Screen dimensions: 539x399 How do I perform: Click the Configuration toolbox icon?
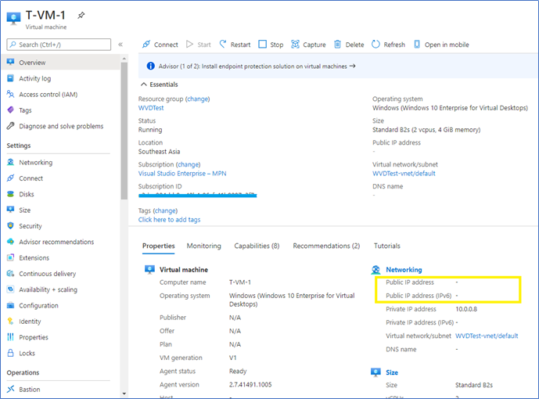pyautogui.click(x=11, y=305)
